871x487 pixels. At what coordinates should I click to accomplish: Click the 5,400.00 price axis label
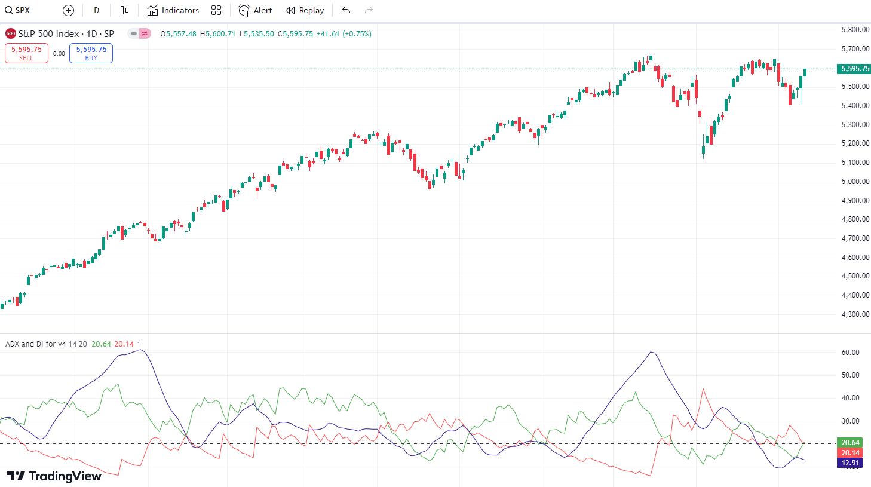(855, 106)
